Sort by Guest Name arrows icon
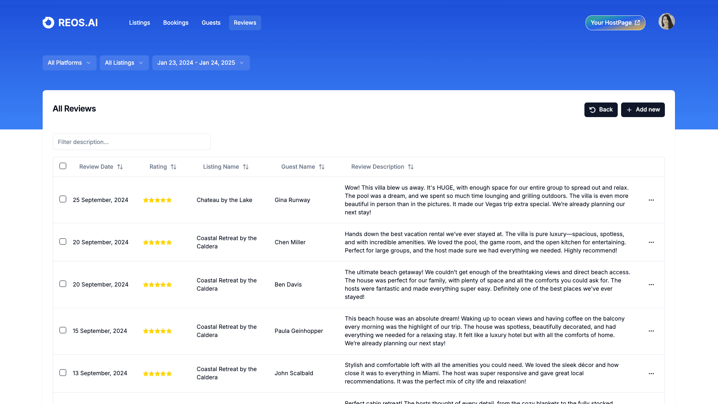This screenshot has width=718, height=404. pyautogui.click(x=322, y=167)
